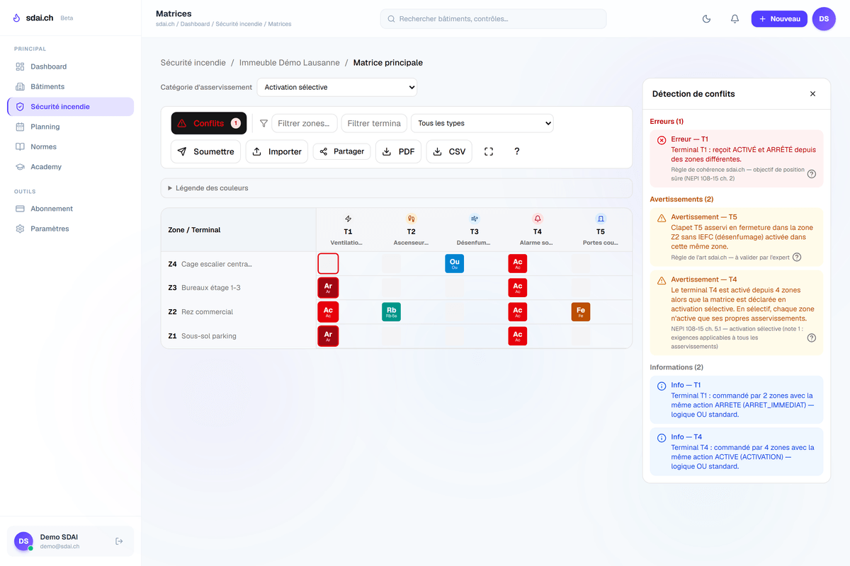Open Paramètres under Outils

point(70,229)
